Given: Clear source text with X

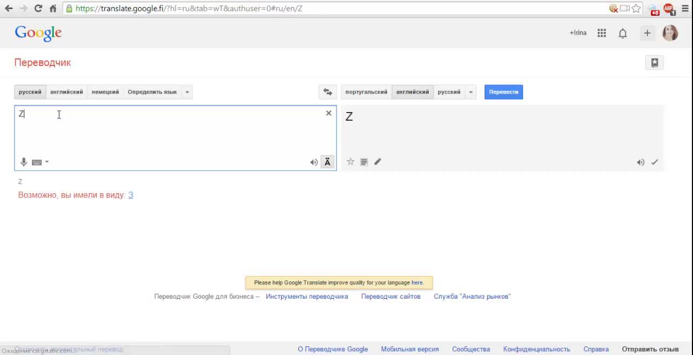Looking at the screenshot, I should coord(329,113).
